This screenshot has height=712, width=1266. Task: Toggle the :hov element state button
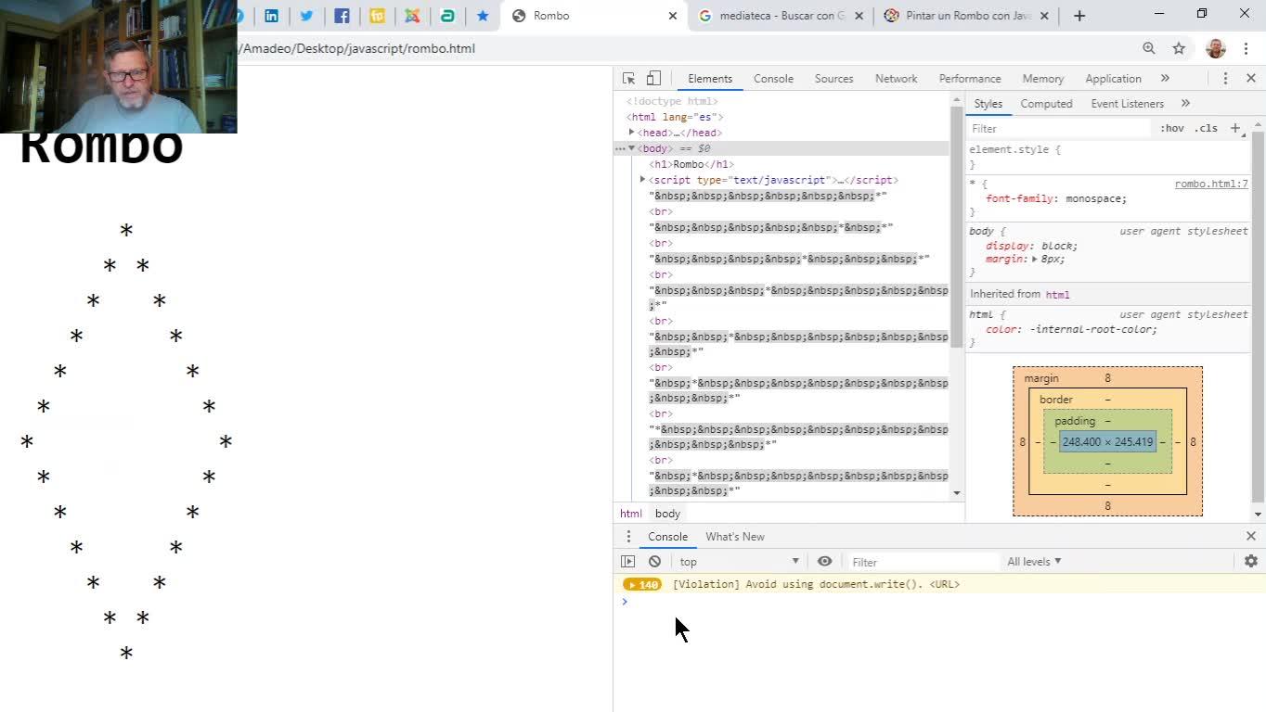pos(1171,129)
